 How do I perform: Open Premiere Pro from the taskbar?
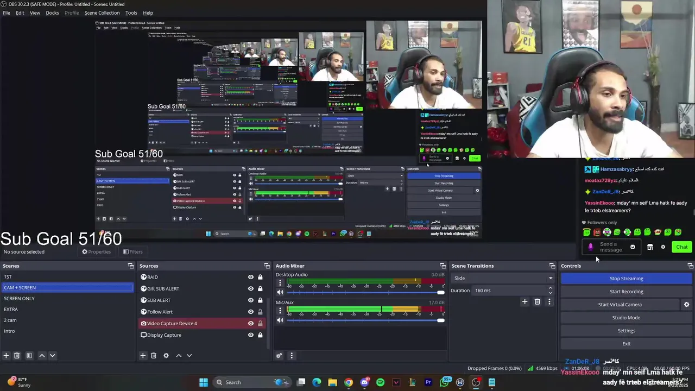click(x=428, y=382)
